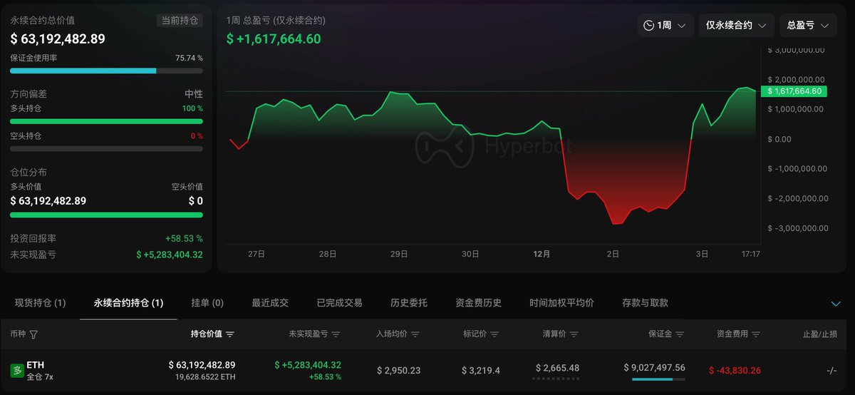855x395 pixels.
Task: Click the -/- stop loss cell
Action: [x=831, y=370]
